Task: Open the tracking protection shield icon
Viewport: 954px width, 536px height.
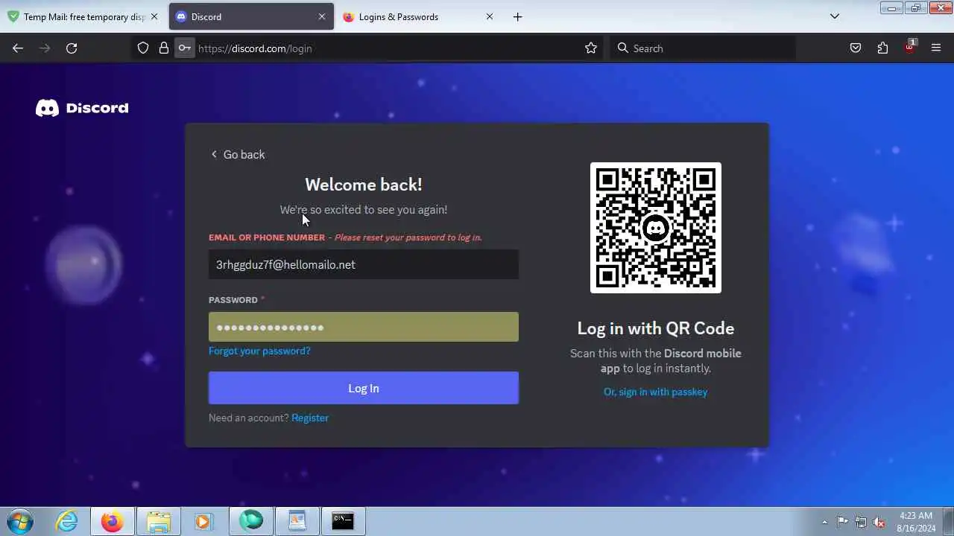Action: 143,48
